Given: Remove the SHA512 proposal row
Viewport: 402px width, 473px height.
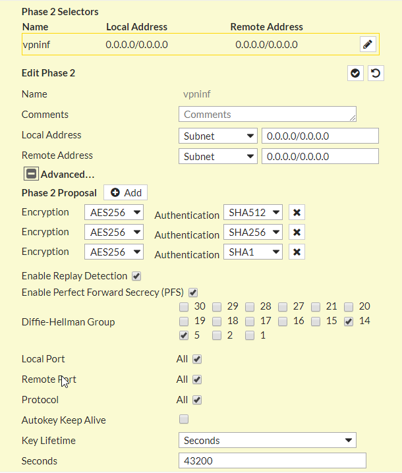Looking at the screenshot, I should pyautogui.click(x=297, y=212).
